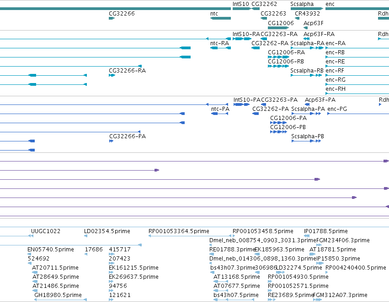Click the CG32266-RA transcript label
This screenshot has height=302, width=389.
(x=127, y=71)
